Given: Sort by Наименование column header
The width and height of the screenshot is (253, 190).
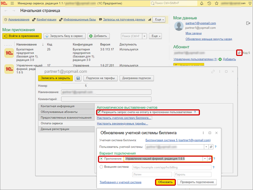Looking at the screenshot, I should coord(27,44).
